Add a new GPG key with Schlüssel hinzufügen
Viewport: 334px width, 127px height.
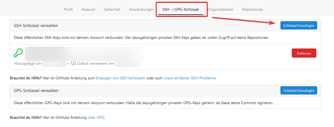pos(299,90)
